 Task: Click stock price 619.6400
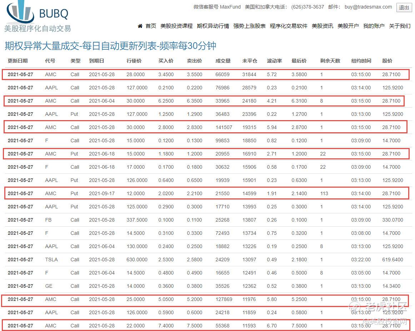(392, 260)
